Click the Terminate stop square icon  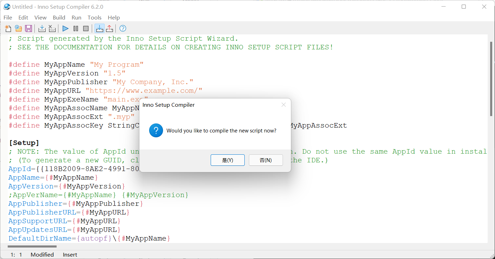point(86,29)
